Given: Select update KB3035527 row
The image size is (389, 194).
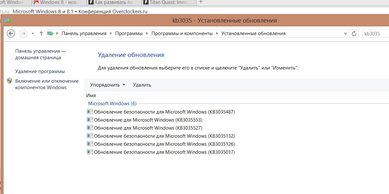Looking at the screenshot, I should coord(145,128).
